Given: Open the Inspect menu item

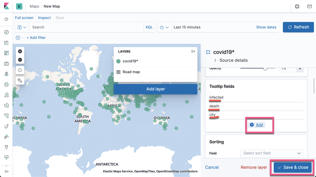Looking at the screenshot, I should point(44,18).
